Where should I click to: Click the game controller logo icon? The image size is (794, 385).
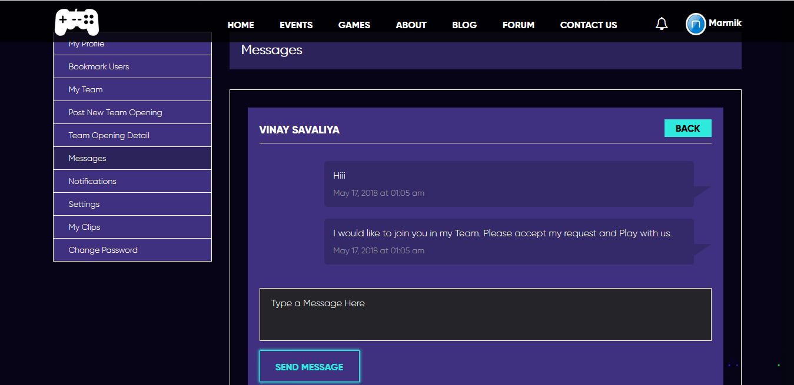[77, 22]
